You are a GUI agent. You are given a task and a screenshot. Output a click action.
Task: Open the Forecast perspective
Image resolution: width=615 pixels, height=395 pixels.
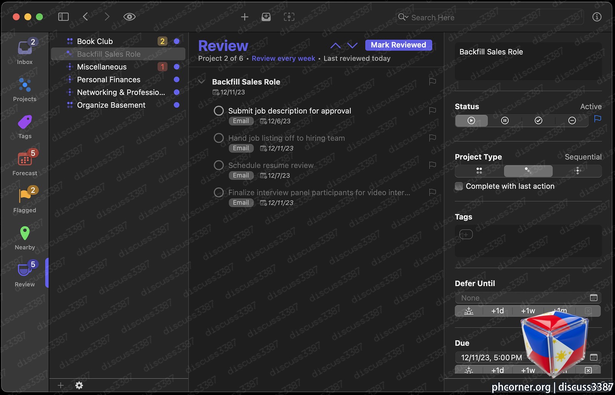click(25, 163)
